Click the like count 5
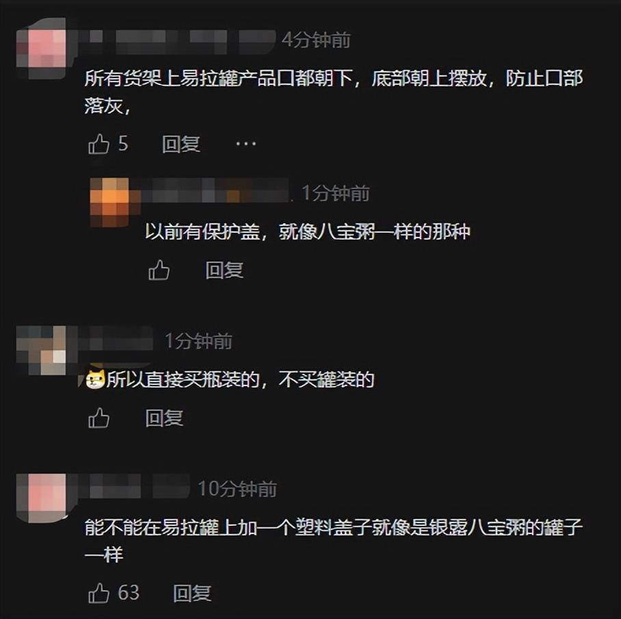The height and width of the screenshot is (619, 621). [x=123, y=144]
